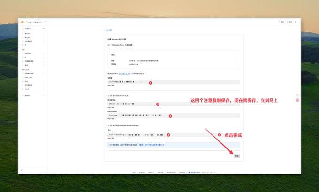This screenshot has height=192, width=319.
Task: Open the learn more link in the info banner
Action: click(152, 145)
